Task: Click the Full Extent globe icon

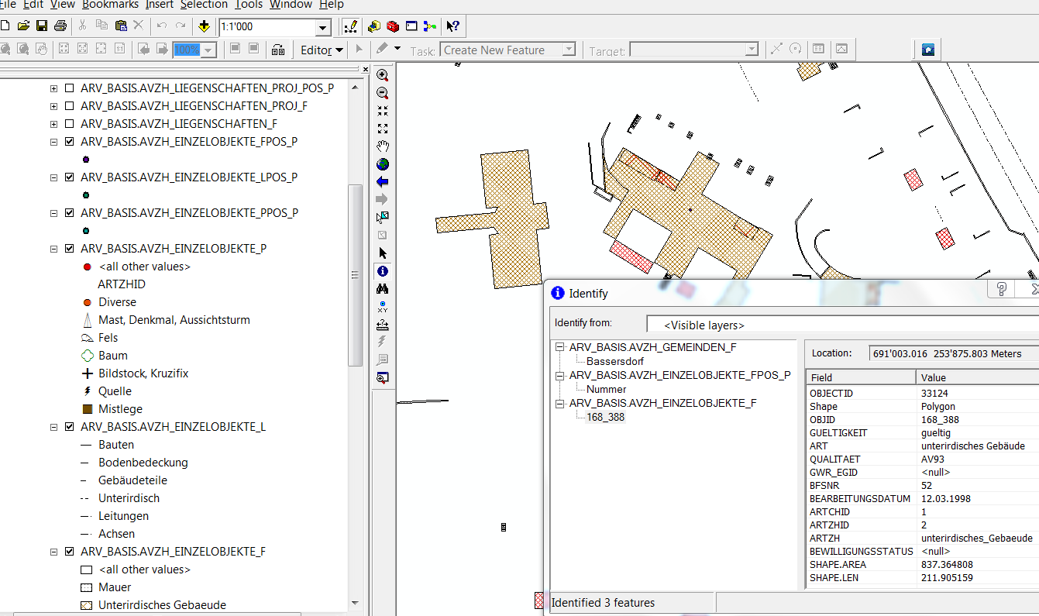Action: (382, 164)
